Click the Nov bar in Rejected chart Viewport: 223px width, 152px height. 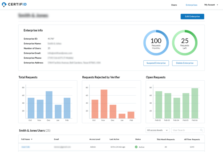coord(104,104)
